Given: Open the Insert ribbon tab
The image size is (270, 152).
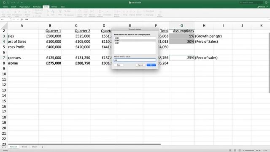Looking at the screenshot, I should 13,7.
